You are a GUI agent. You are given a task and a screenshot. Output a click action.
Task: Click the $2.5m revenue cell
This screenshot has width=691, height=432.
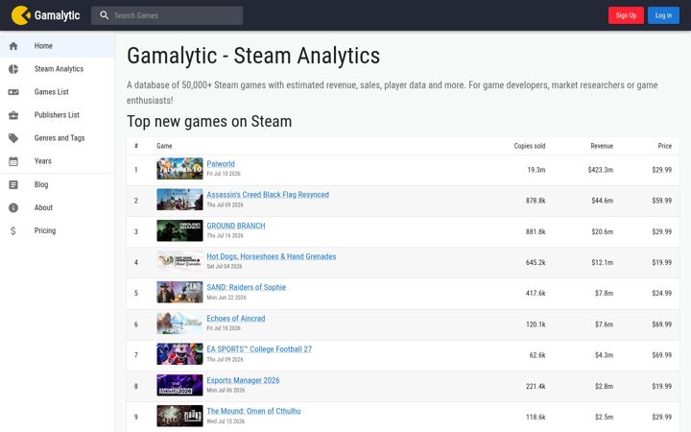pyautogui.click(x=604, y=417)
